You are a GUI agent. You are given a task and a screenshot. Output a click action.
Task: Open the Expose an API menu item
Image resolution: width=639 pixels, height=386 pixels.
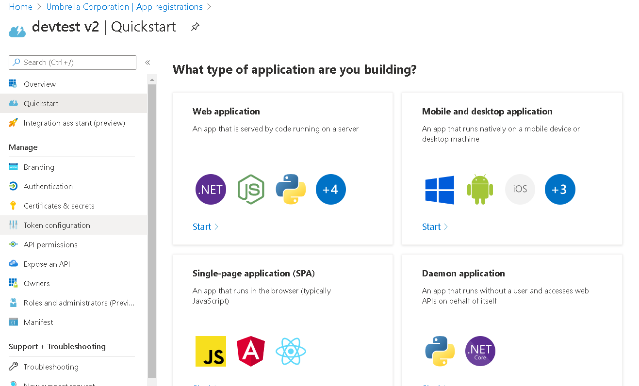74,264
